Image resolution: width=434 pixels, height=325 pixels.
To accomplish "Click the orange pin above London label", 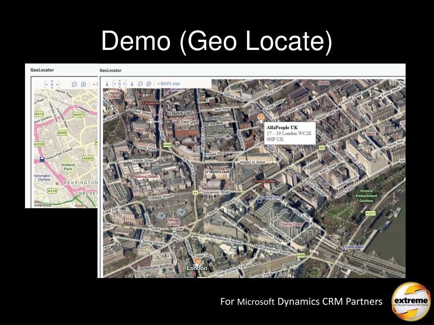I will pos(197,261).
